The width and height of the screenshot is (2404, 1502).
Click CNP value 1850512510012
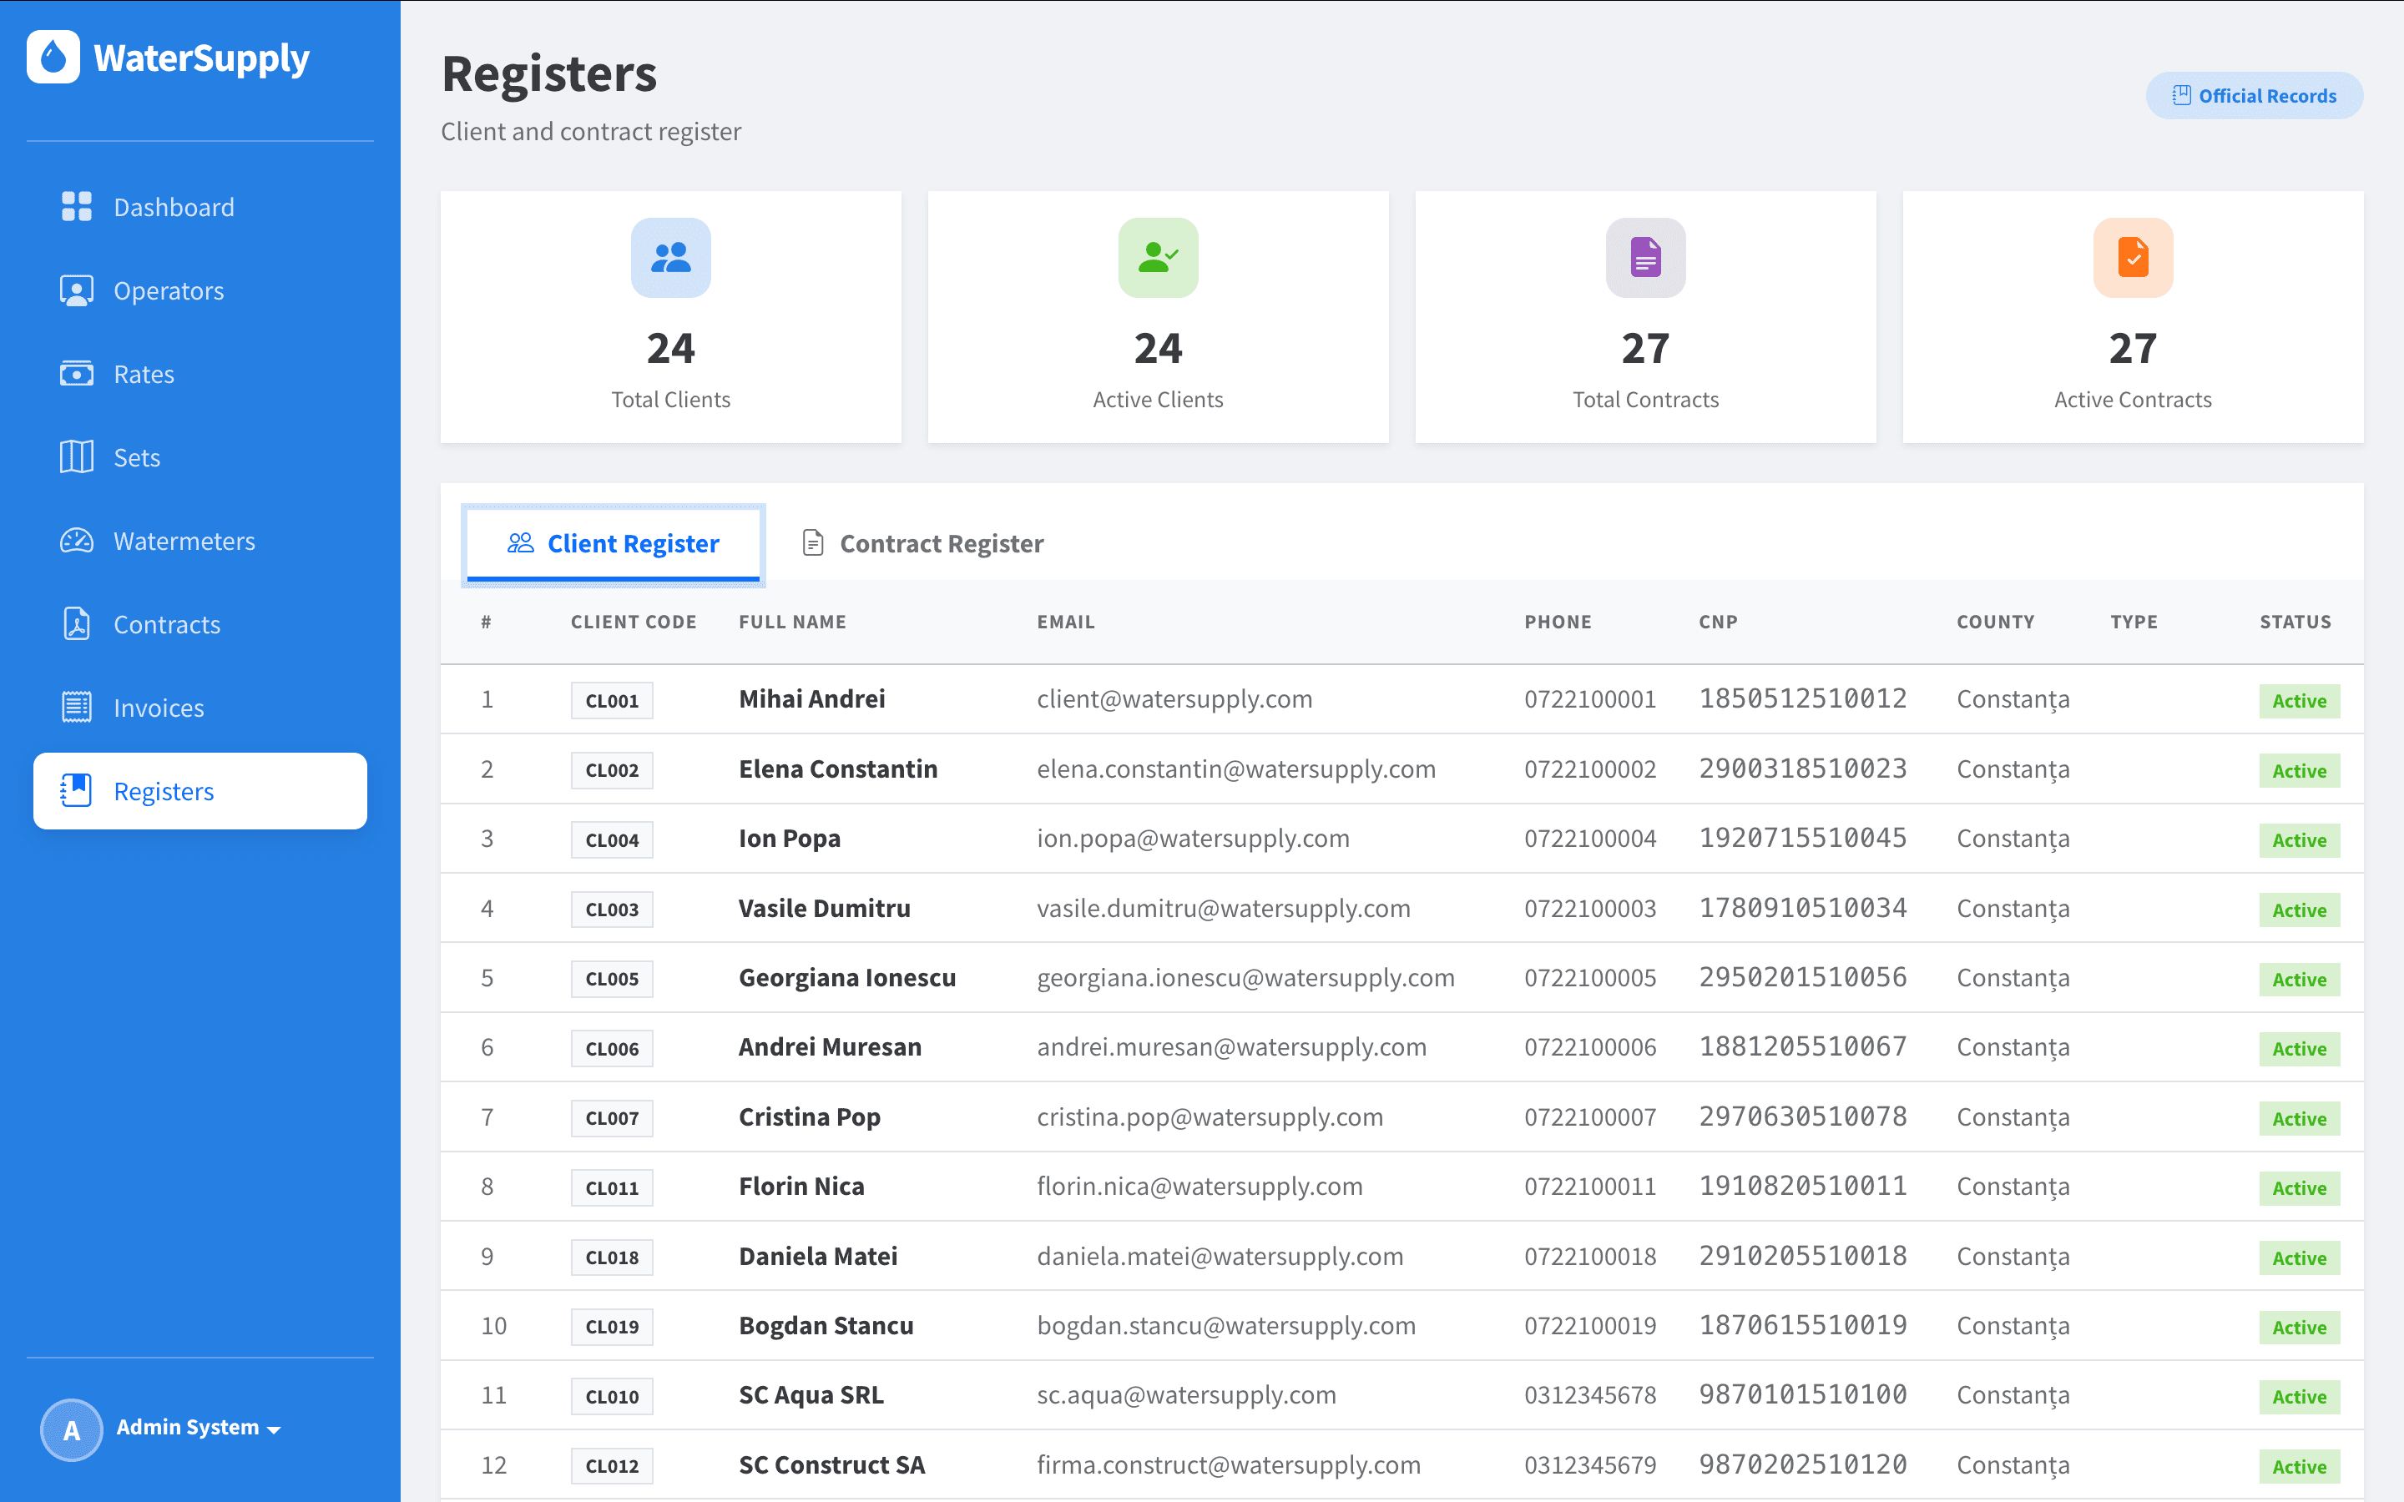1803,698
